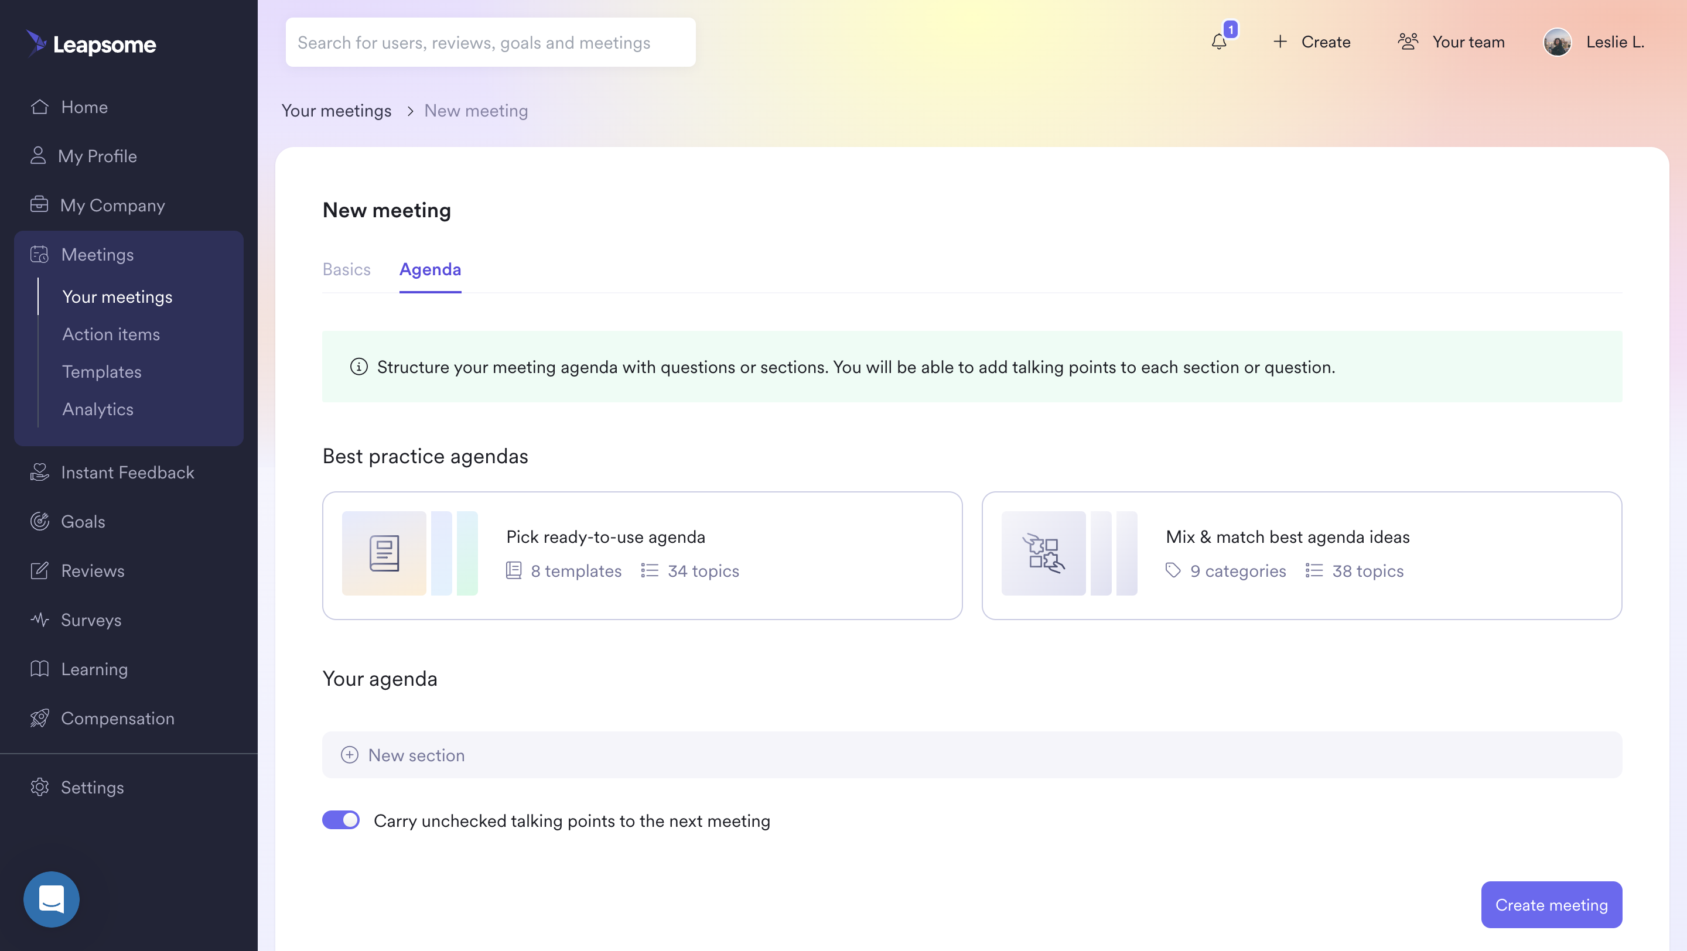This screenshot has height=951, width=1687.
Task: Open the Leslie L. user menu
Action: pyautogui.click(x=1594, y=42)
